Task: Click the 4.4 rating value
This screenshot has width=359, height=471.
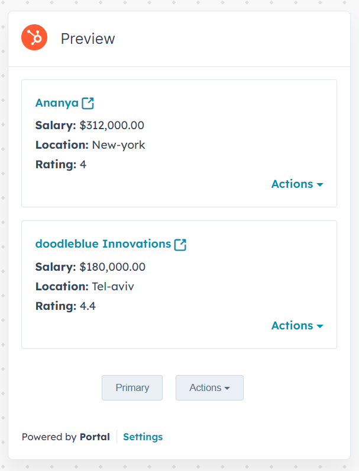Action: 88,306
